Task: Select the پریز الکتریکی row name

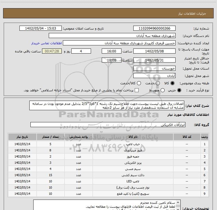Action: point(133,163)
